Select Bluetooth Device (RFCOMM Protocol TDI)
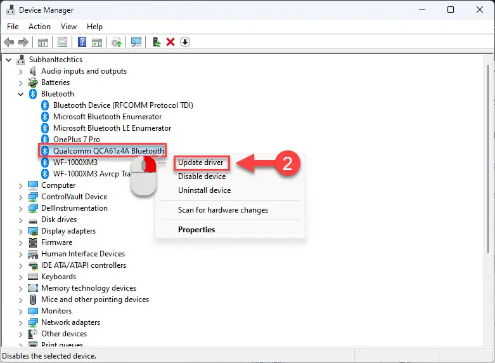The image size is (495, 363). click(123, 105)
